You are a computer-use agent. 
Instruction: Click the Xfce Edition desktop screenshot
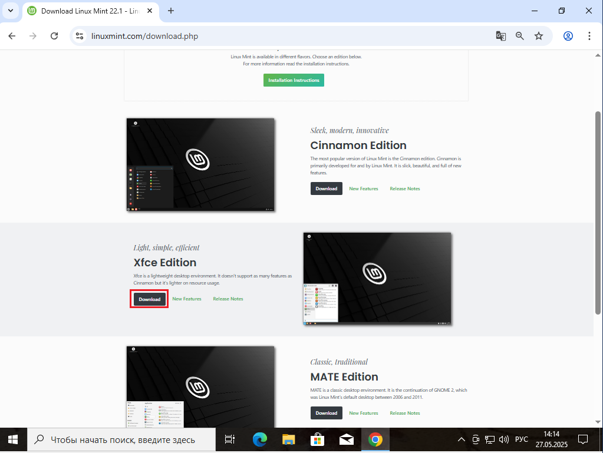377,278
